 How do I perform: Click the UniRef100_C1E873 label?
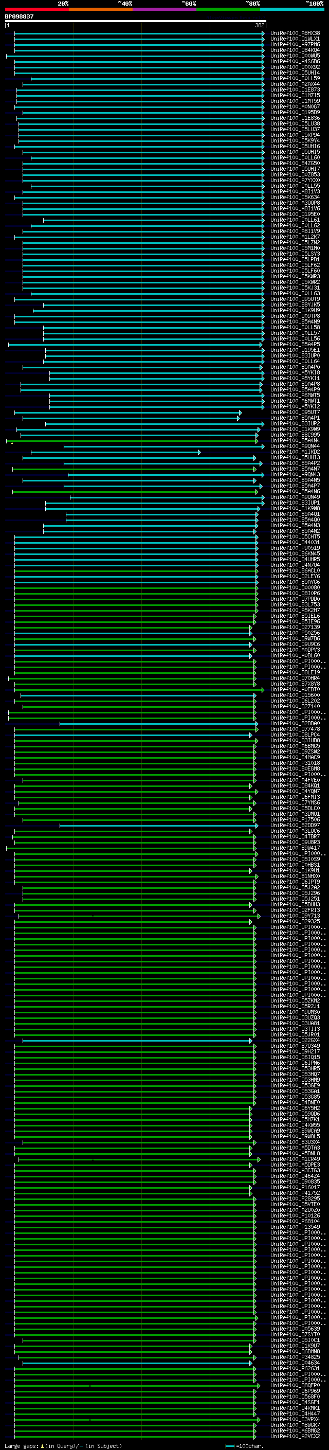(x=295, y=89)
